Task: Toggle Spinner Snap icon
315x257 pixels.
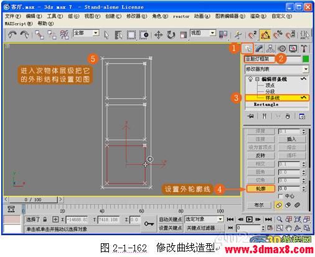Action: pos(290,35)
